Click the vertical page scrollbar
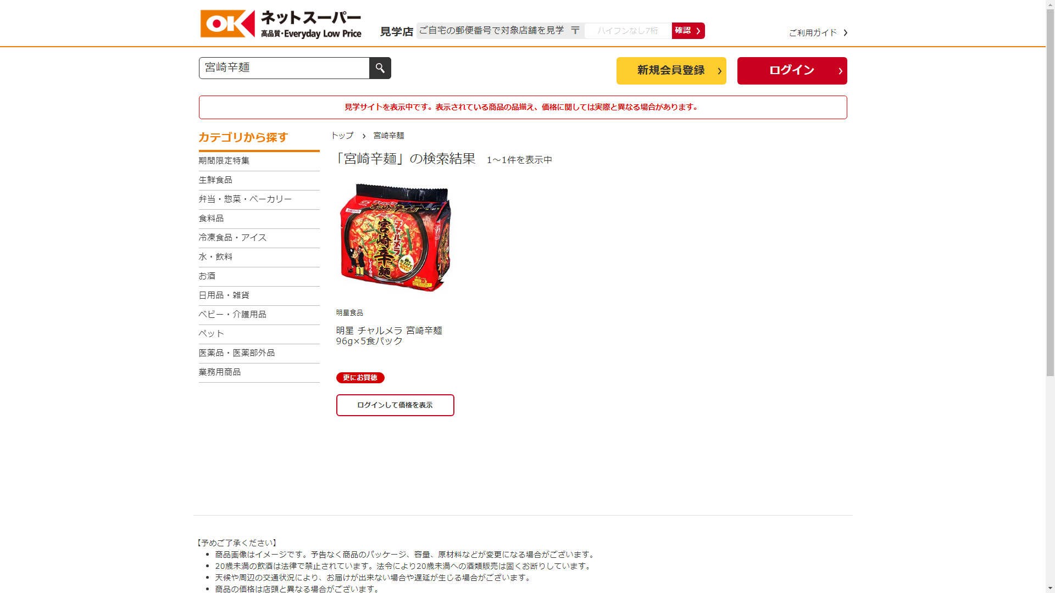 [x=1050, y=296]
